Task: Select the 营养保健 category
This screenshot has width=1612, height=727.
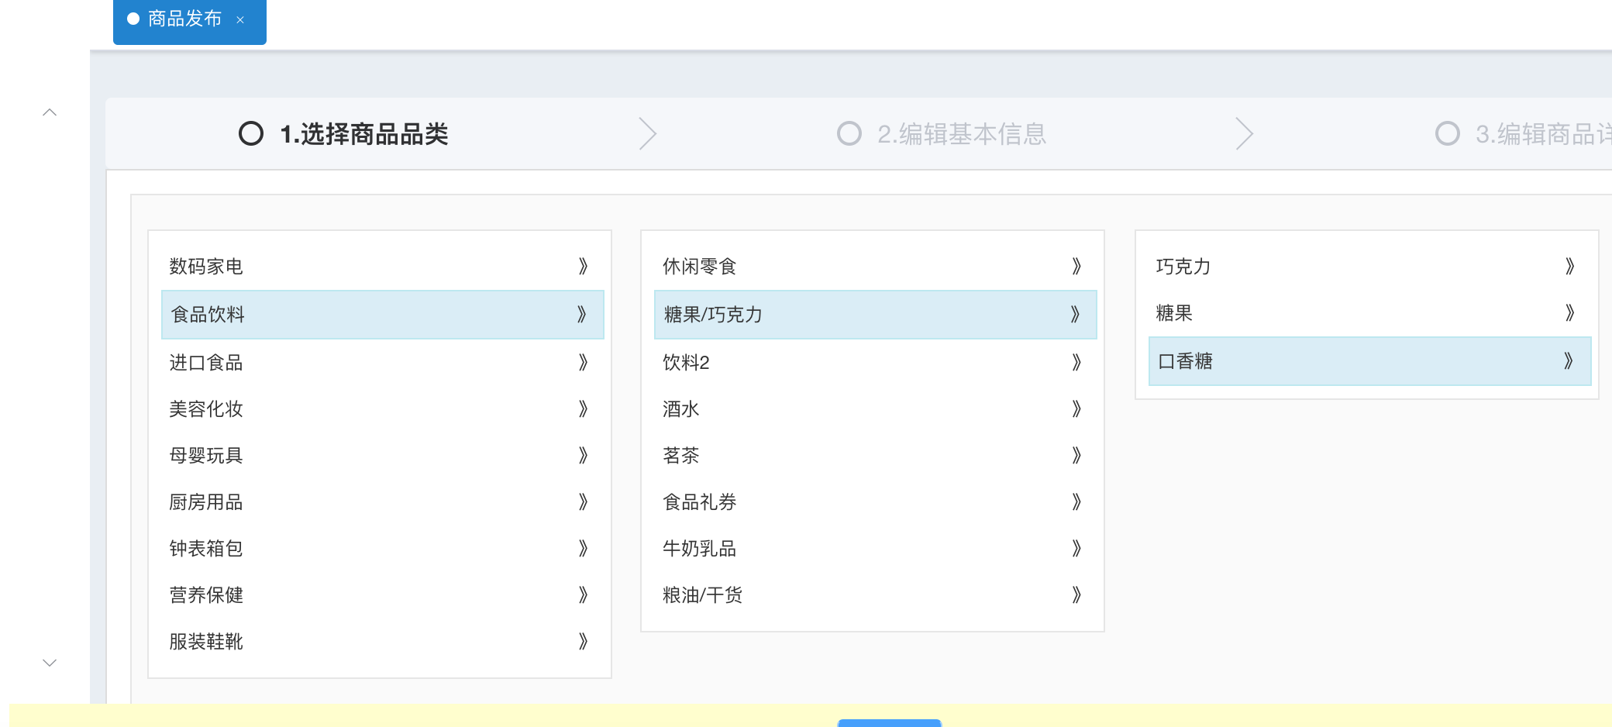Action: tap(382, 595)
